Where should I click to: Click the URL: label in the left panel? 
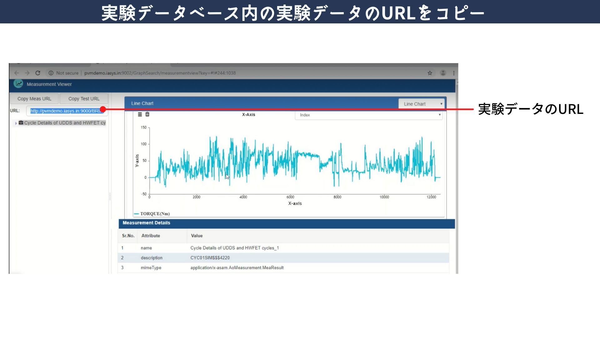point(15,110)
